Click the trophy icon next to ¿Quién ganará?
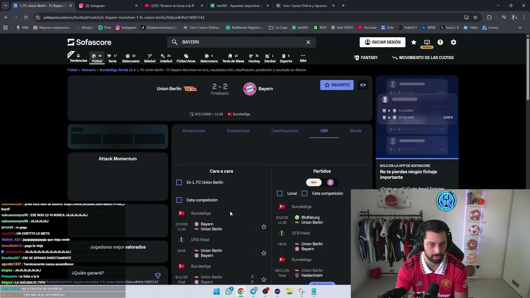 [158, 275]
